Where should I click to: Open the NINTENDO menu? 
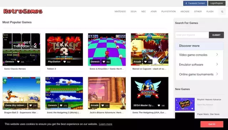tap(120, 11)
